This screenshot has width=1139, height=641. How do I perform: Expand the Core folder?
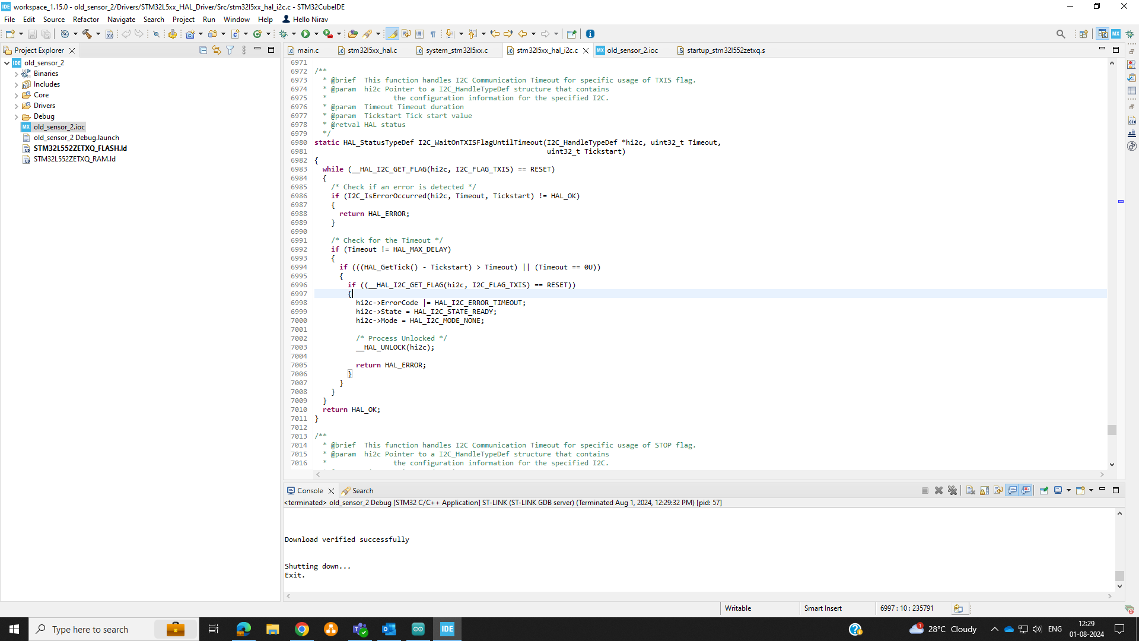pyautogui.click(x=17, y=95)
